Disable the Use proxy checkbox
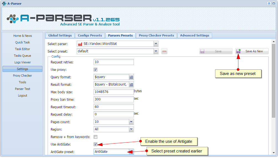Image resolution: width=278 pixels, height=158 pixels. (x=96, y=69)
